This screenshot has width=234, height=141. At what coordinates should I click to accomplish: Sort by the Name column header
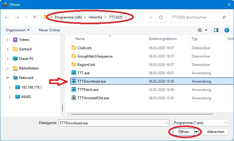click(80, 39)
